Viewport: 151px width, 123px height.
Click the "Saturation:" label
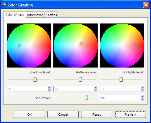pyautogui.click(x=43, y=98)
